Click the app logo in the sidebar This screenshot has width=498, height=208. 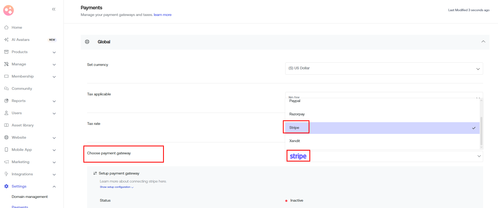tap(8, 10)
